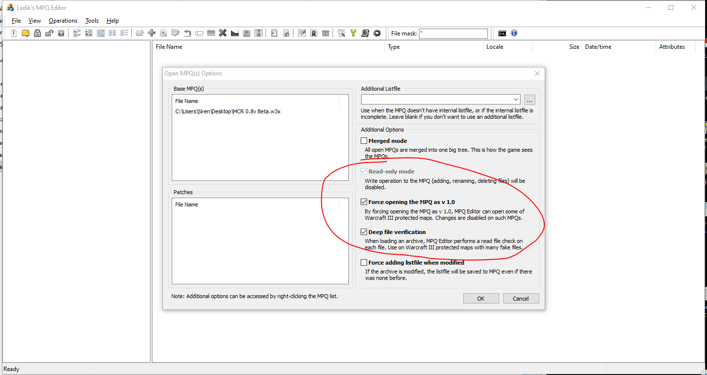707x375 pixels.
Task: Click the New MPQ blank-page icon
Action: click(14, 33)
